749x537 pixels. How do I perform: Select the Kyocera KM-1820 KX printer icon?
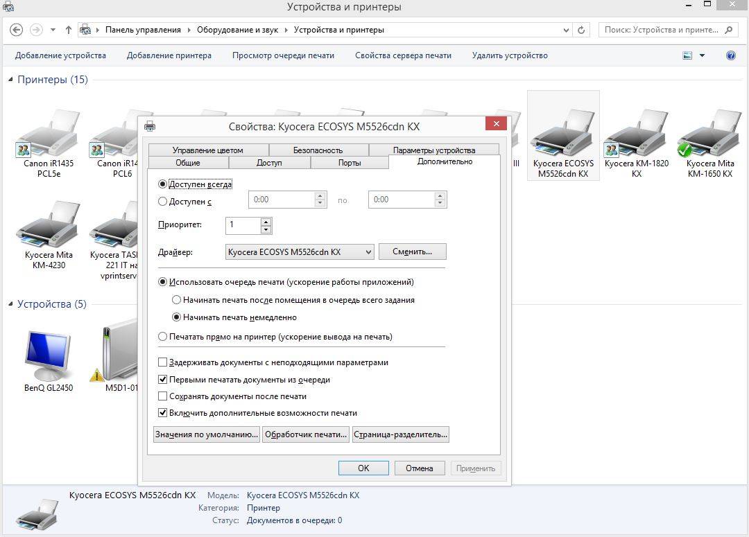click(x=636, y=135)
